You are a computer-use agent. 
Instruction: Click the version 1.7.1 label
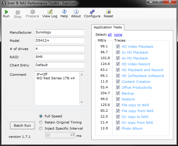19,137
